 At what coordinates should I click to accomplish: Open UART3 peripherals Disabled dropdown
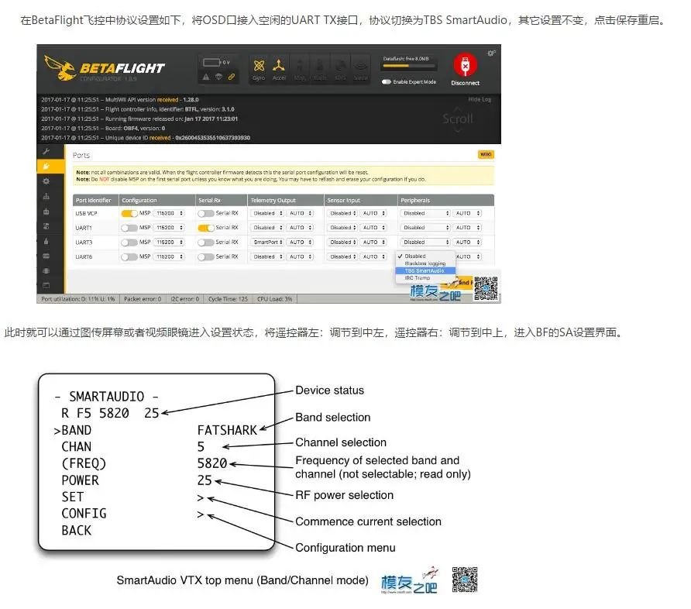pyautogui.click(x=425, y=243)
